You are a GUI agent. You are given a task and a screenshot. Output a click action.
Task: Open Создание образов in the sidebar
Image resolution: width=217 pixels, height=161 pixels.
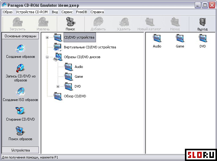click(20, 49)
